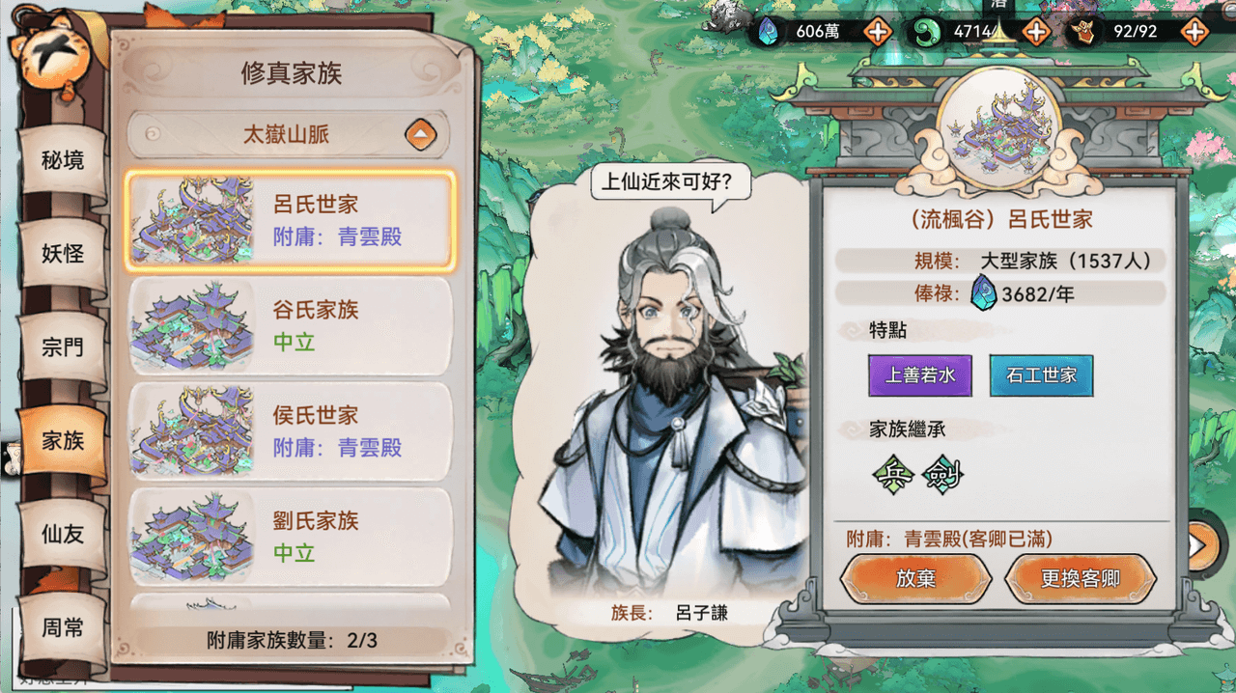Switch to the 宗門 side tab

pos(63,347)
